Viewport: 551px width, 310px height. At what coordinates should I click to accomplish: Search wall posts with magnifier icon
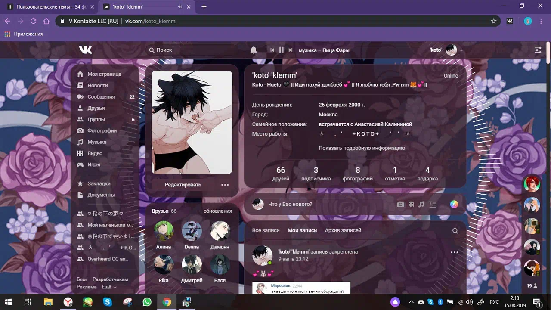click(455, 231)
